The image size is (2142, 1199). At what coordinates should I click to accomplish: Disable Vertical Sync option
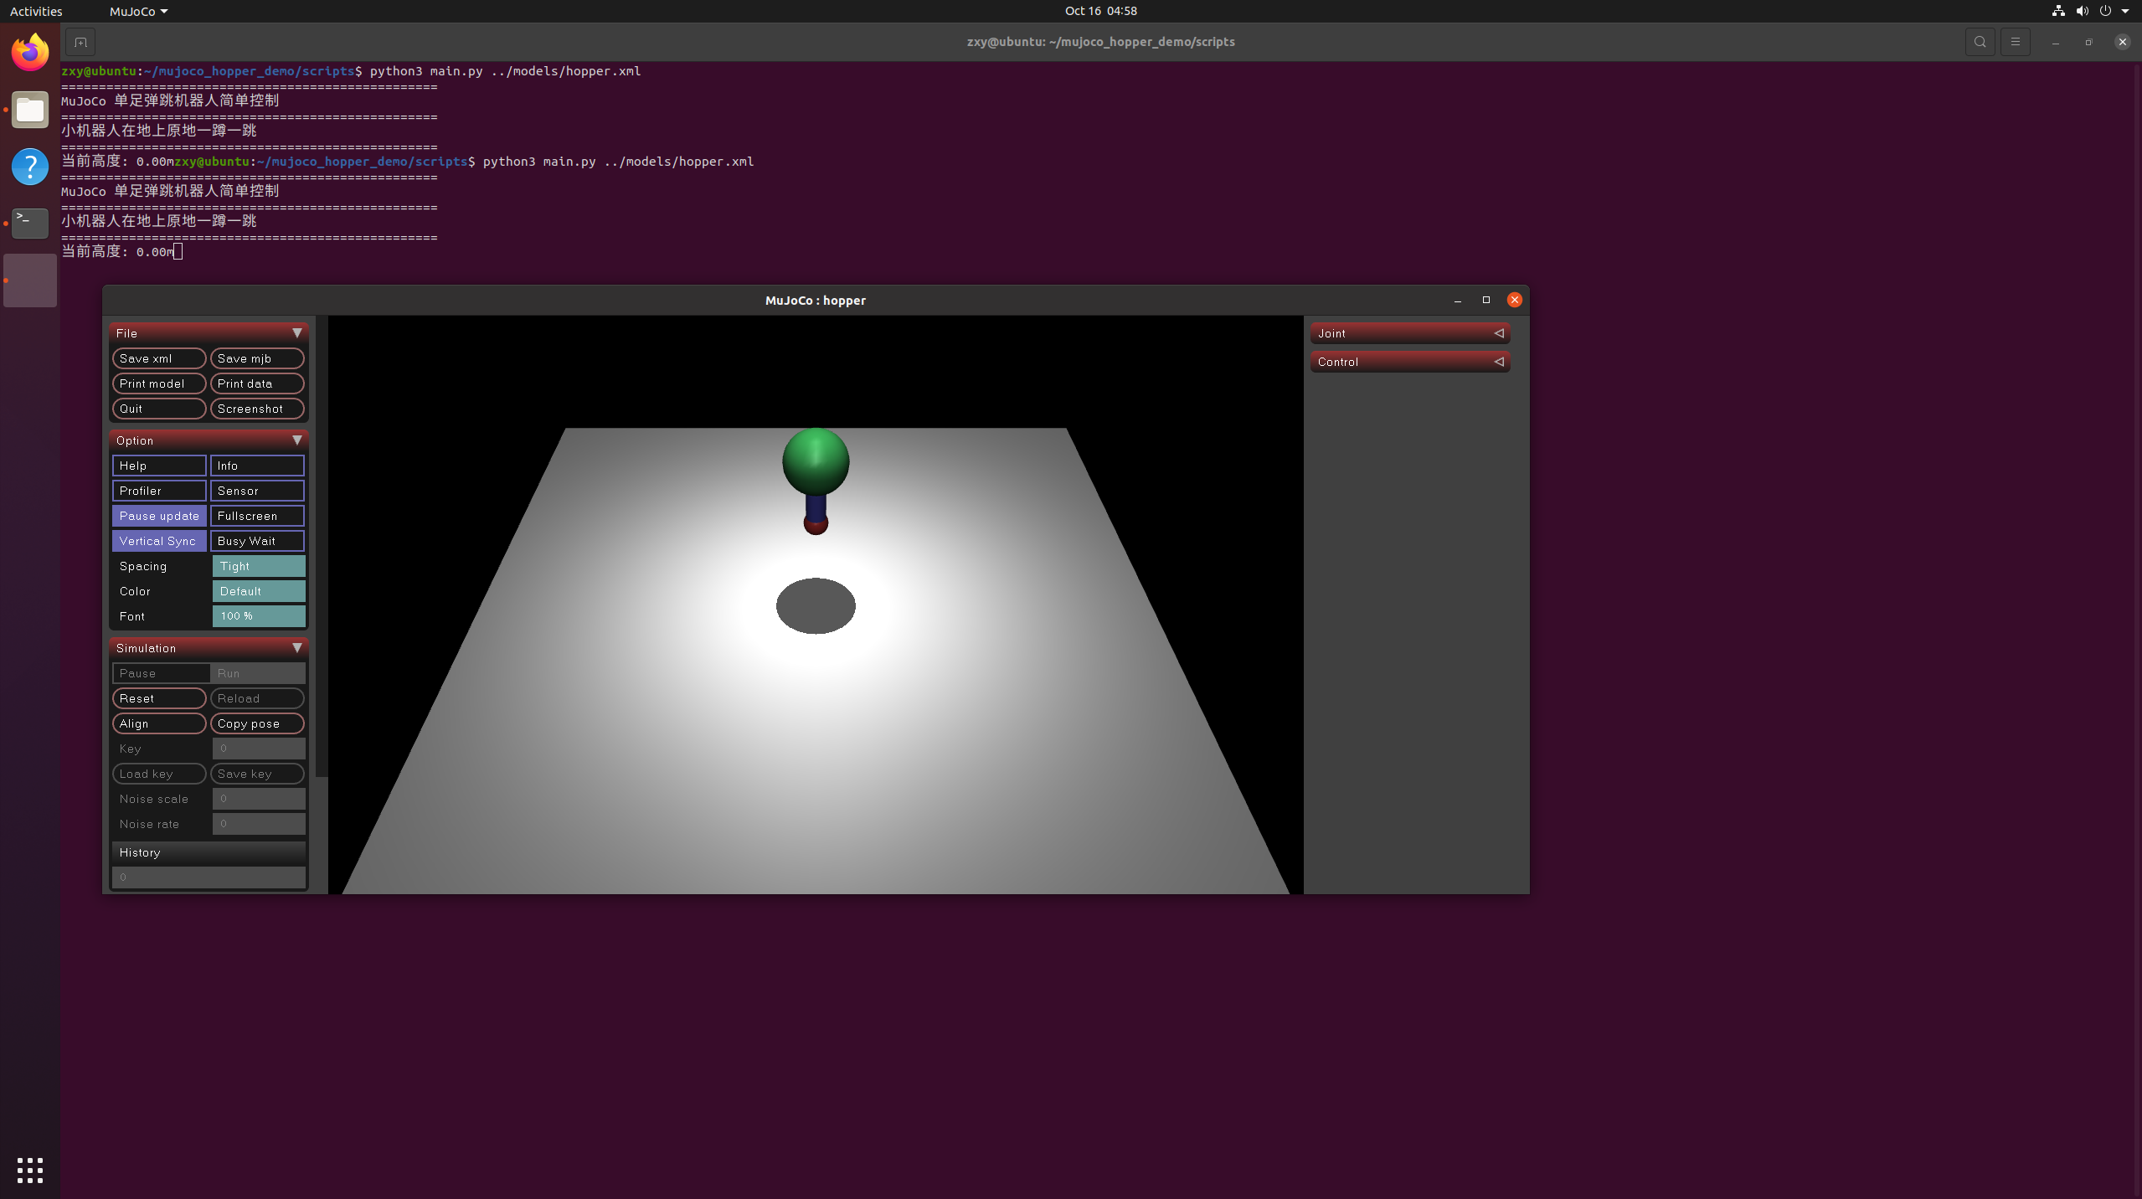[x=159, y=541]
